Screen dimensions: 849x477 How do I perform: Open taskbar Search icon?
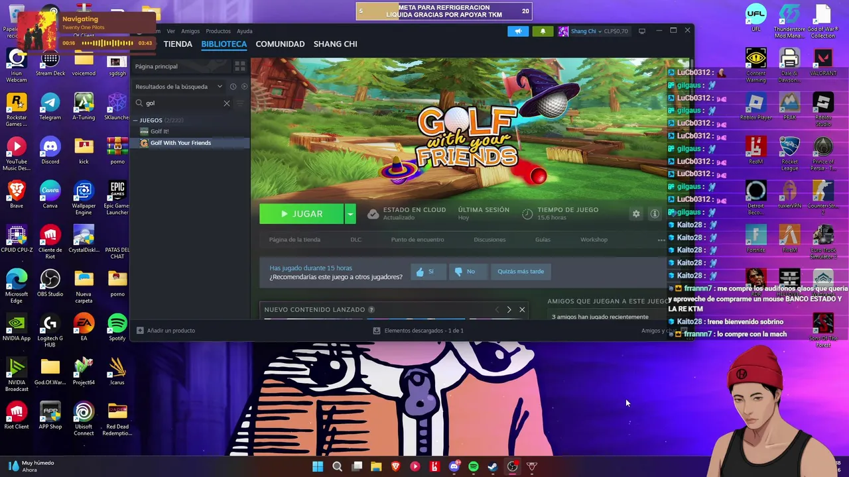coord(337,466)
